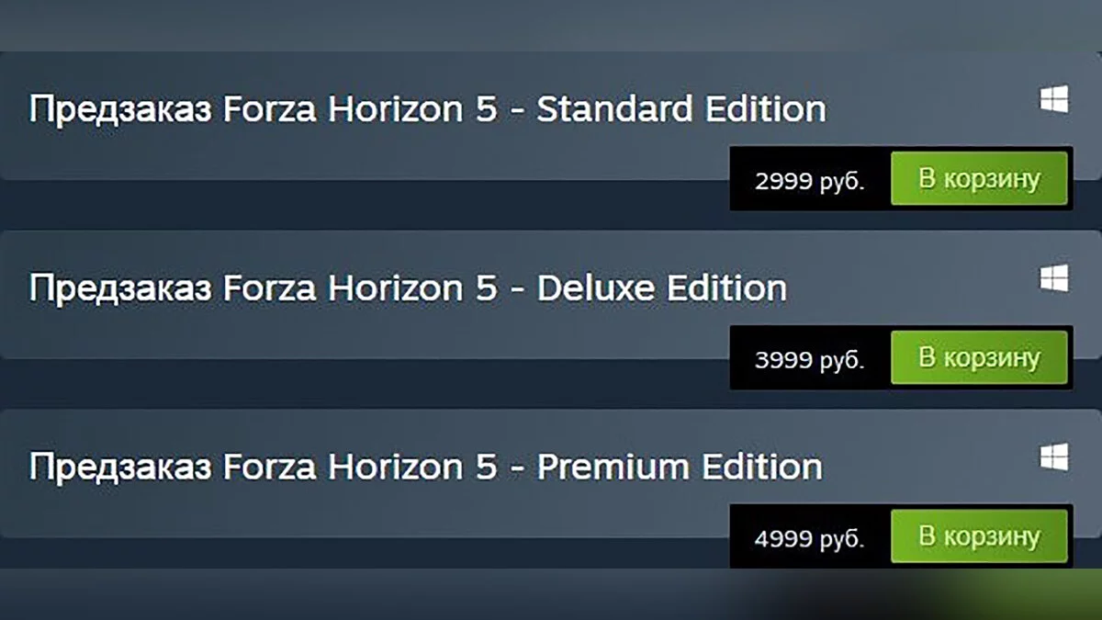1102x620 pixels.
Task: Click 'Предзаказ' in the Standard Edition row
Action: (x=113, y=110)
